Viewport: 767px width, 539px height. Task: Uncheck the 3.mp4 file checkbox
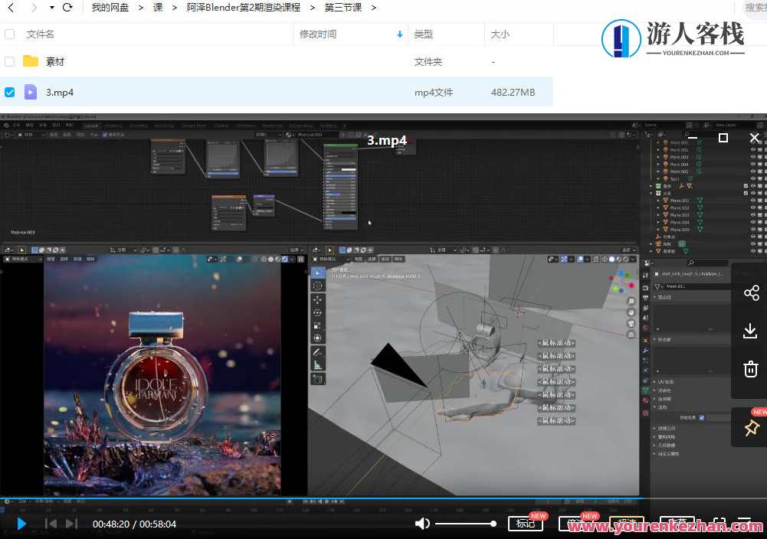[x=9, y=92]
